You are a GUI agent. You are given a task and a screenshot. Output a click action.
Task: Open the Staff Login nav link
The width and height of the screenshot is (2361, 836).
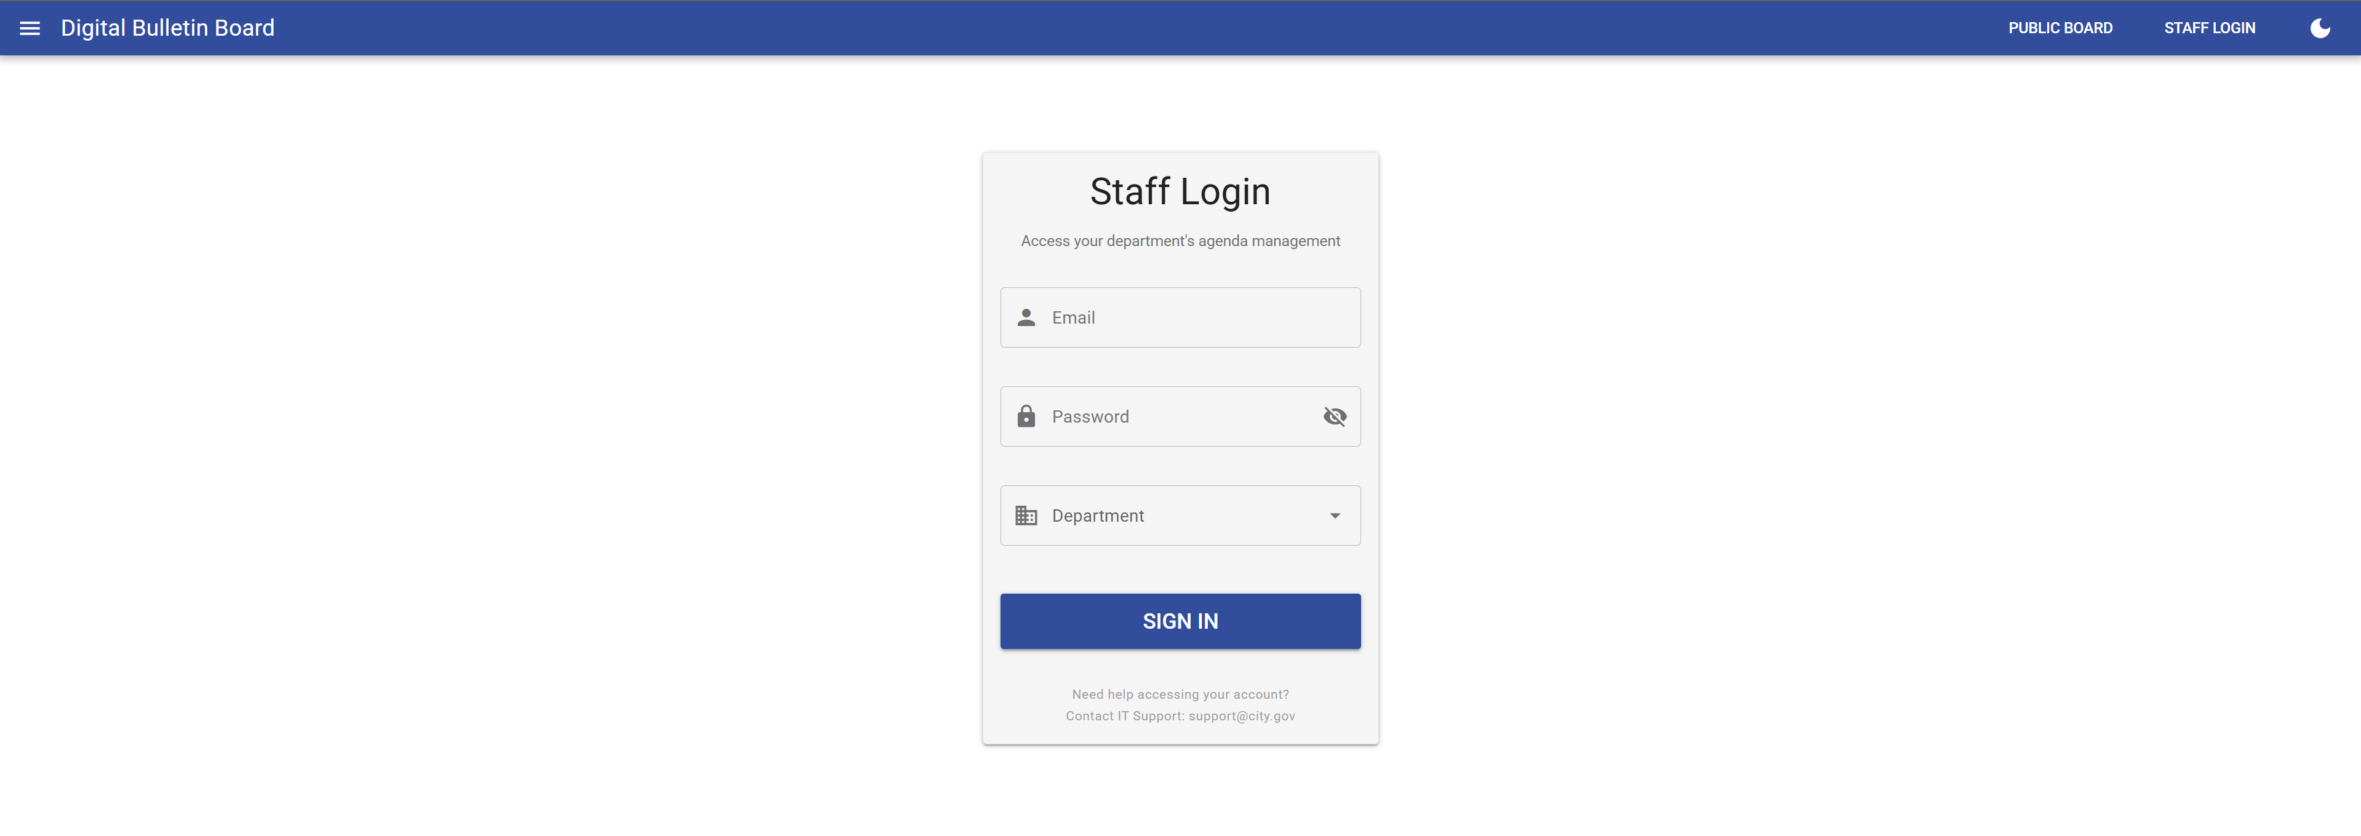pyautogui.click(x=2209, y=28)
